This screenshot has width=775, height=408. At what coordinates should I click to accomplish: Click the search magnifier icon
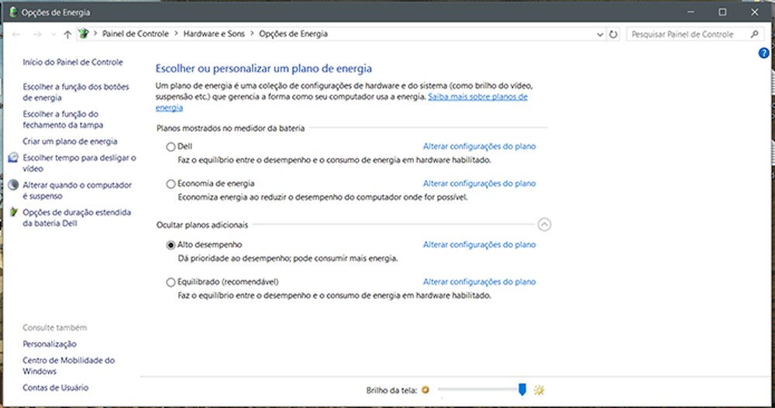pyautogui.click(x=754, y=34)
